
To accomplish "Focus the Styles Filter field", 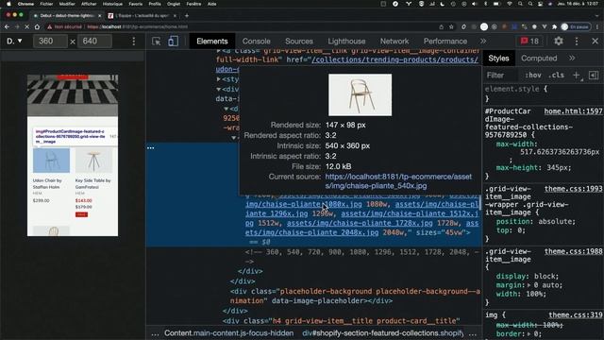I will click(501, 76).
